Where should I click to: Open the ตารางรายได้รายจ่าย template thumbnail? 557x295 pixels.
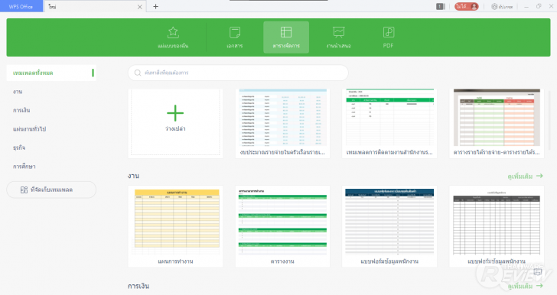[497, 118]
